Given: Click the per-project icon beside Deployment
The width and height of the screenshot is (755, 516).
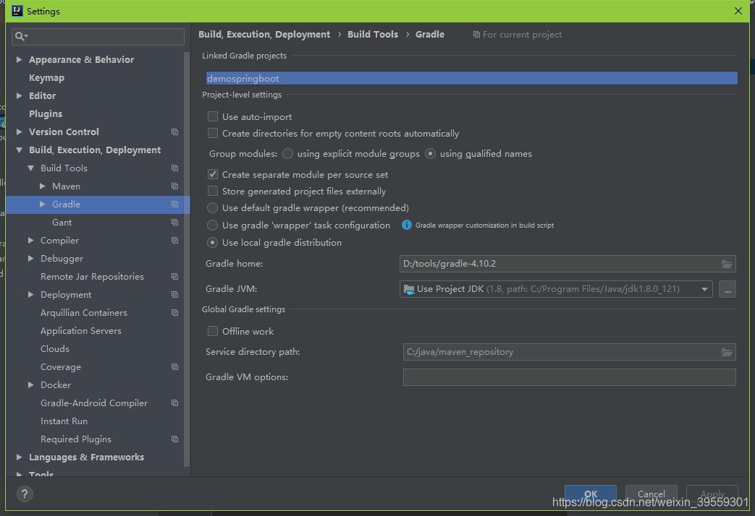Looking at the screenshot, I should click(x=174, y=294).
